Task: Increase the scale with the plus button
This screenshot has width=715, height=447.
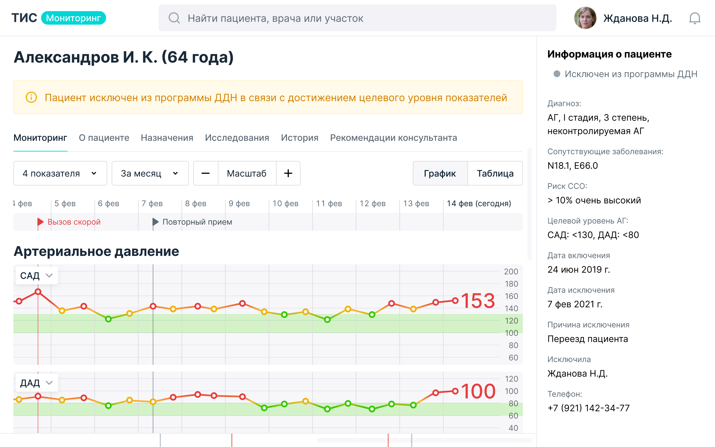Action: point(288,173)
